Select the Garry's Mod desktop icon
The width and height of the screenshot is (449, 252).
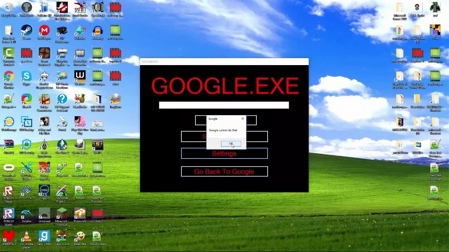[44, 238]
